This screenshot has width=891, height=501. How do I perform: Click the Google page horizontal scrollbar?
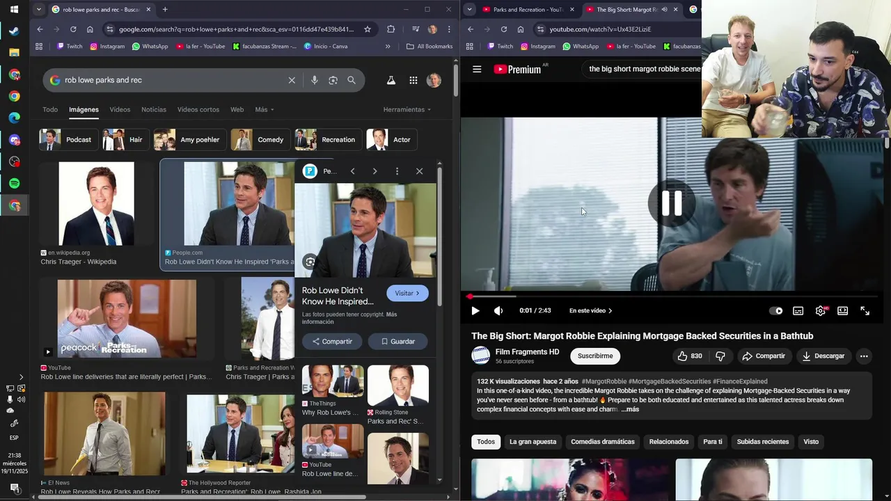pos(202,497)
